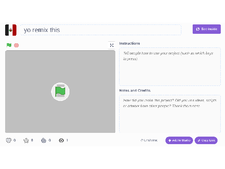The height and width of the screenshot is (169, 225).
Task: Start project with large center green flag
Action: point(60,92)
